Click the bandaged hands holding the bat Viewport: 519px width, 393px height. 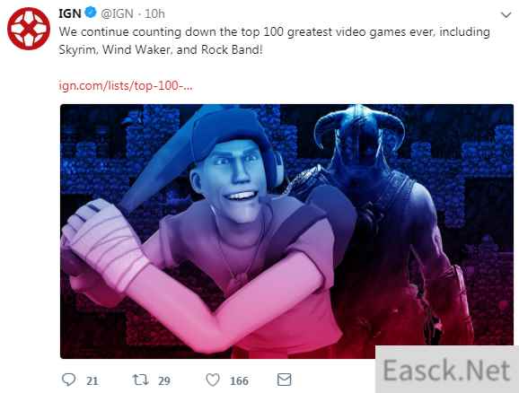tap(104, 245)
